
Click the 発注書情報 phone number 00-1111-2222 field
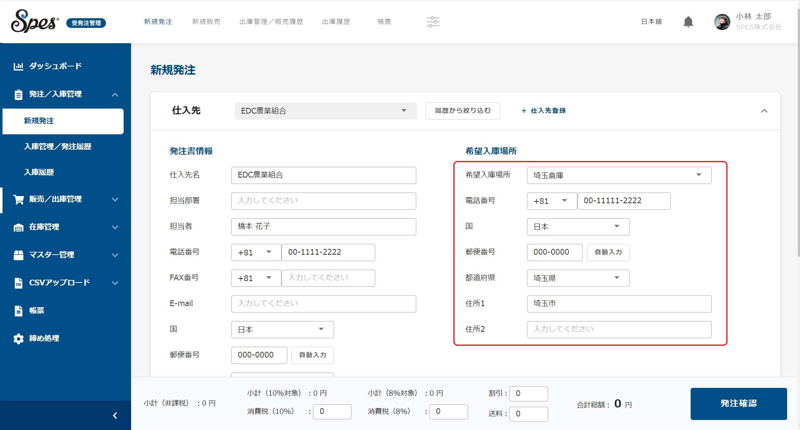pos(328,252)
